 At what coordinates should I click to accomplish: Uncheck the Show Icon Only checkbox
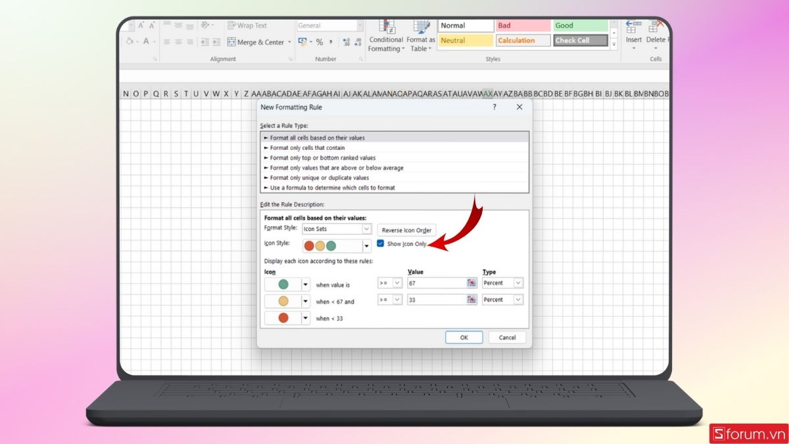click(x=380, y=243)
